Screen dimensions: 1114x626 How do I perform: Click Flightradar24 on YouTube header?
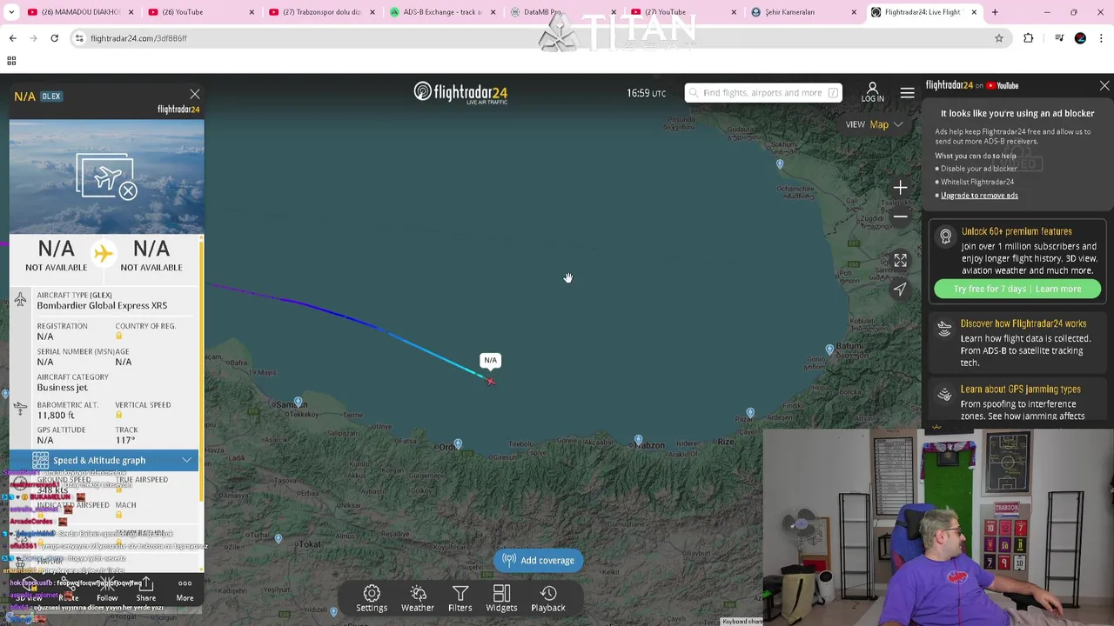(971, 85)
